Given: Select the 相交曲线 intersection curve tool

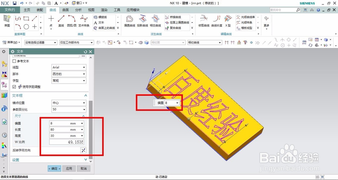Looking at the screenshot, I should point(155,21).
